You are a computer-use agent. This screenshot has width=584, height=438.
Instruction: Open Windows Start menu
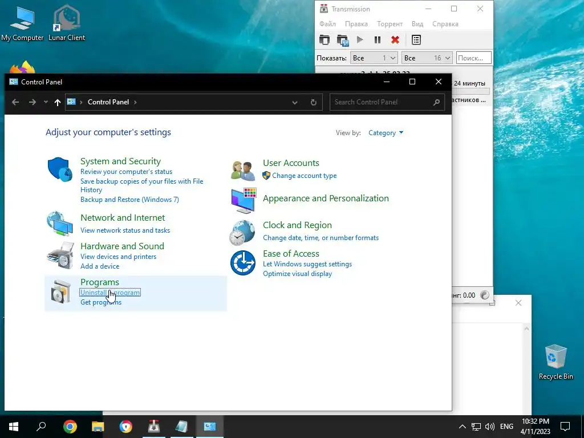click(14, 427)
